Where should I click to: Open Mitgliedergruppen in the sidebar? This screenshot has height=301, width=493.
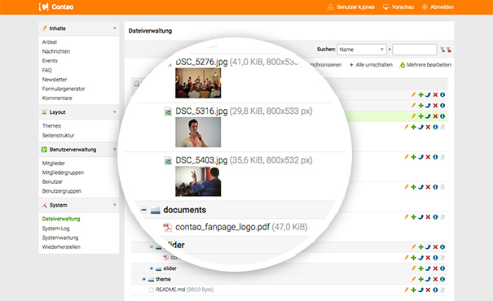coord(63,172)
